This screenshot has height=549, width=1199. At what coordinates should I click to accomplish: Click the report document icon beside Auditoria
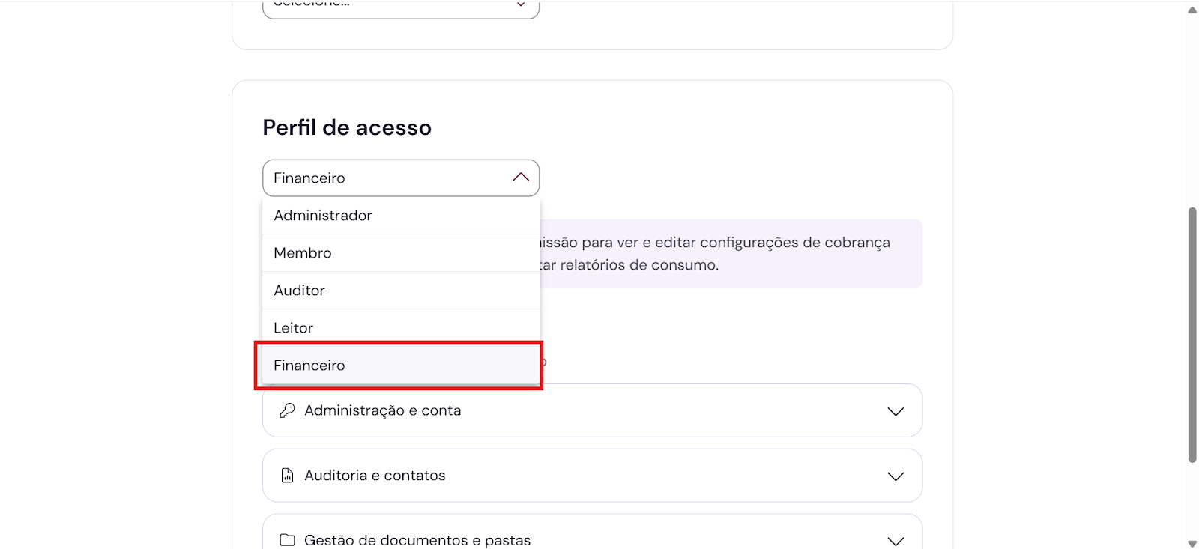click(x=287, y=476)
